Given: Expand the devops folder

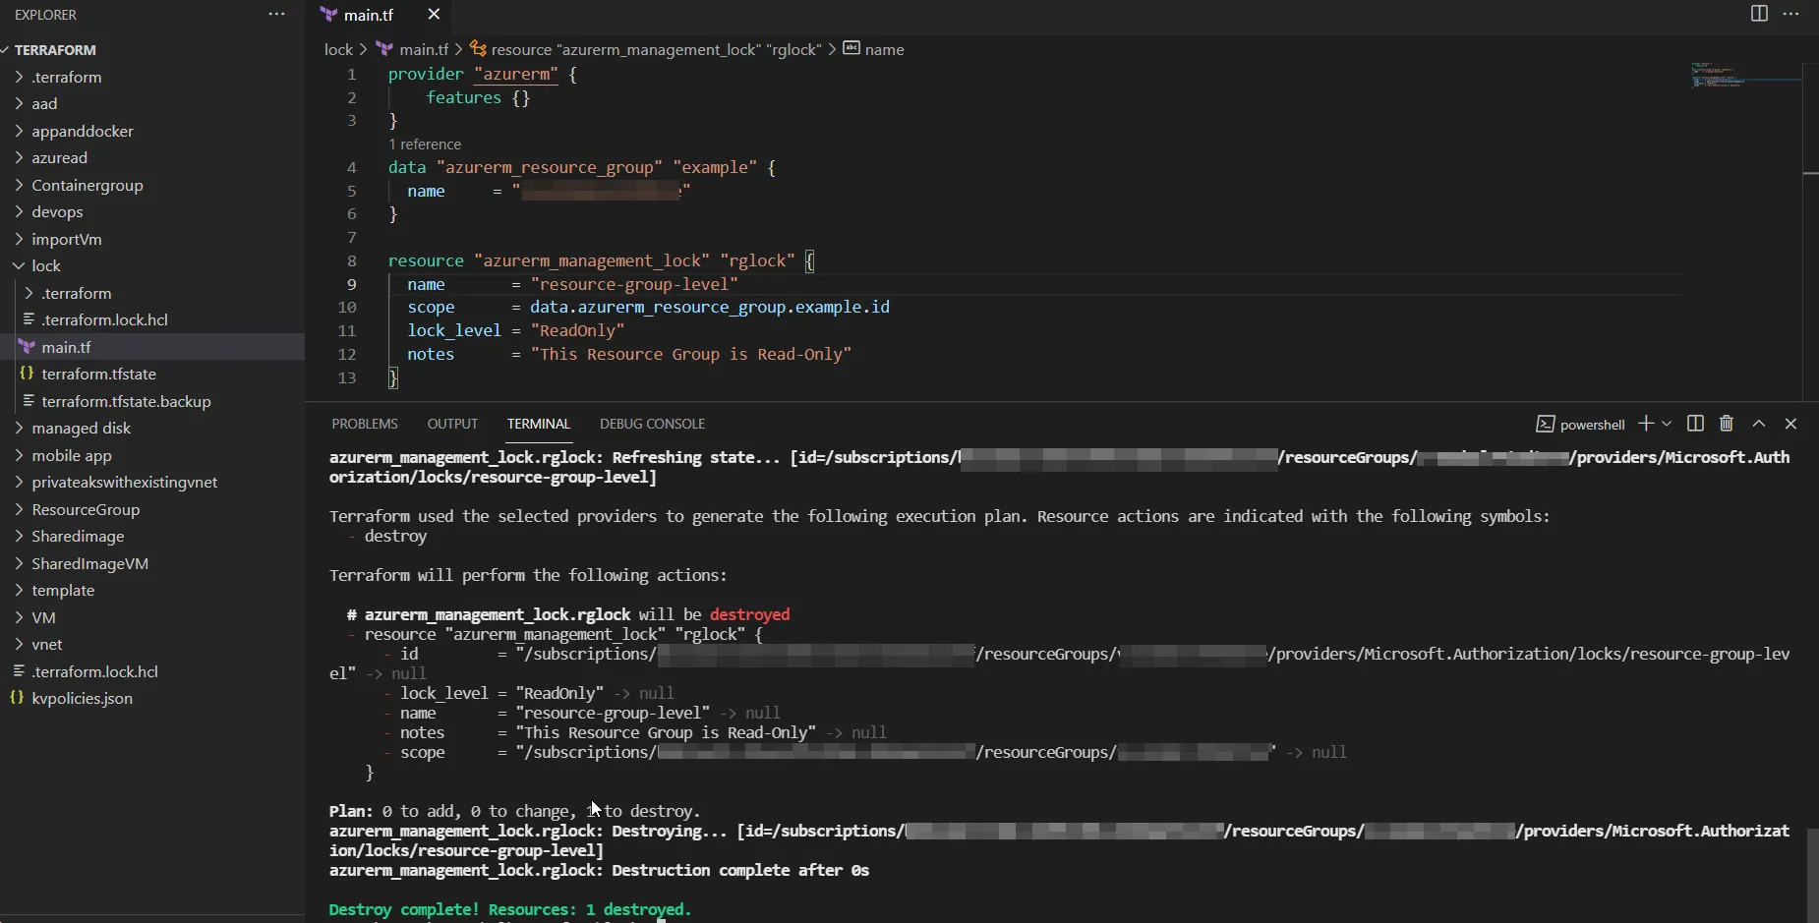Looking at the screenshot, I should [57, 211].
